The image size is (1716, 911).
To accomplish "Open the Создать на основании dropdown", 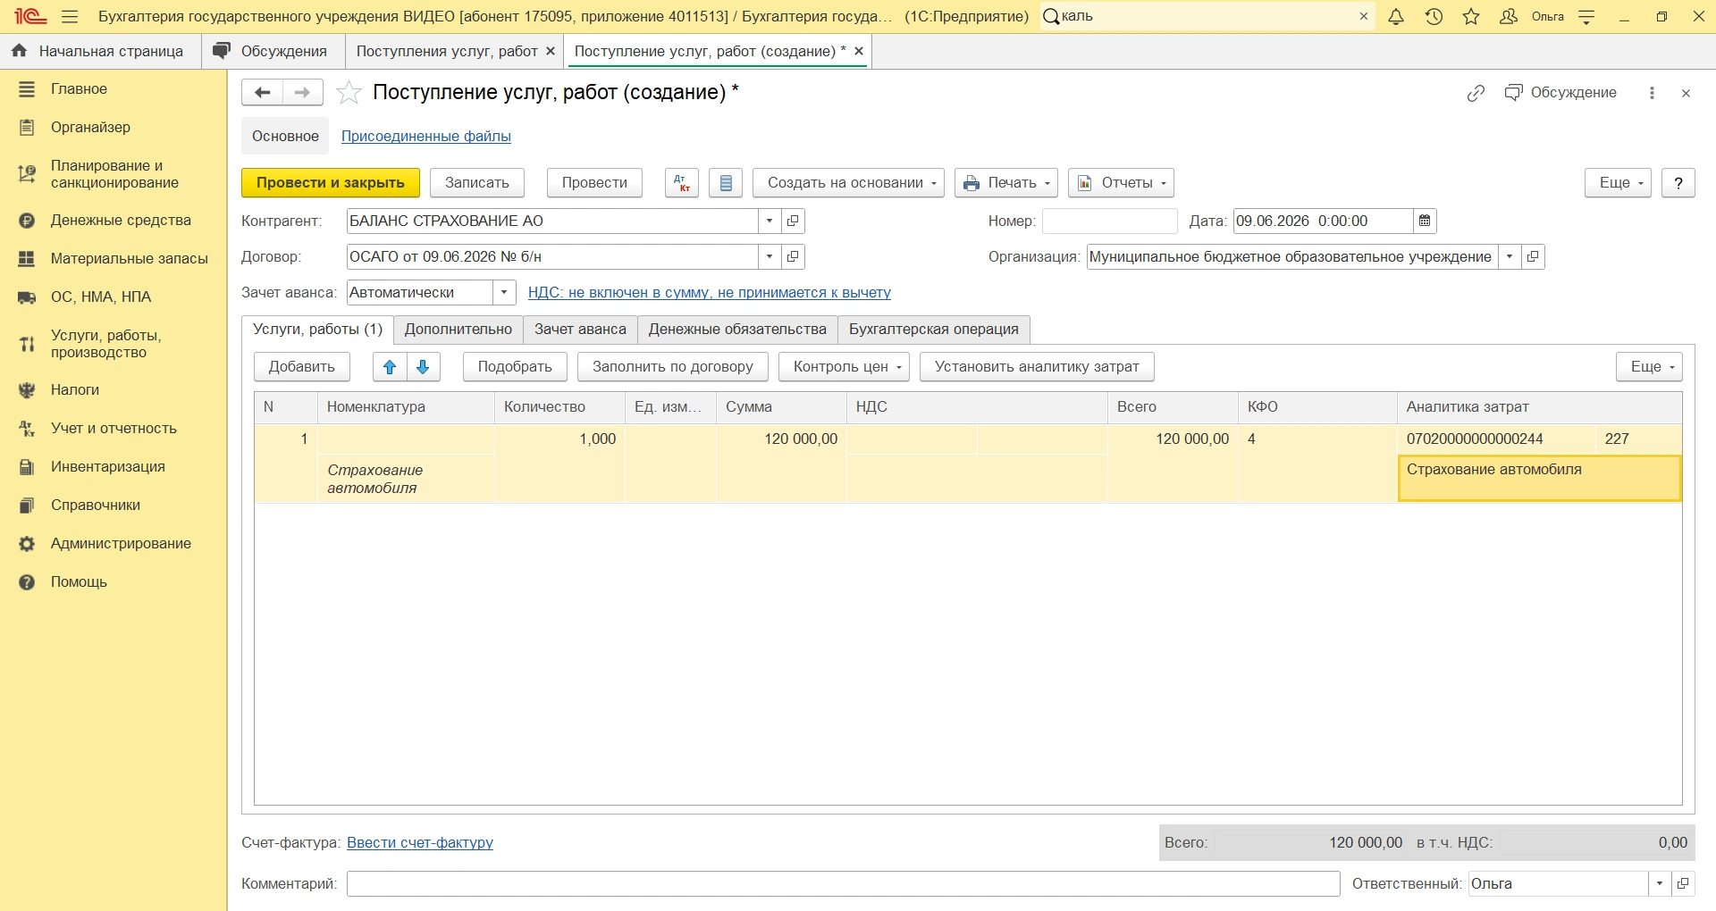I will [x=848, y=183].
